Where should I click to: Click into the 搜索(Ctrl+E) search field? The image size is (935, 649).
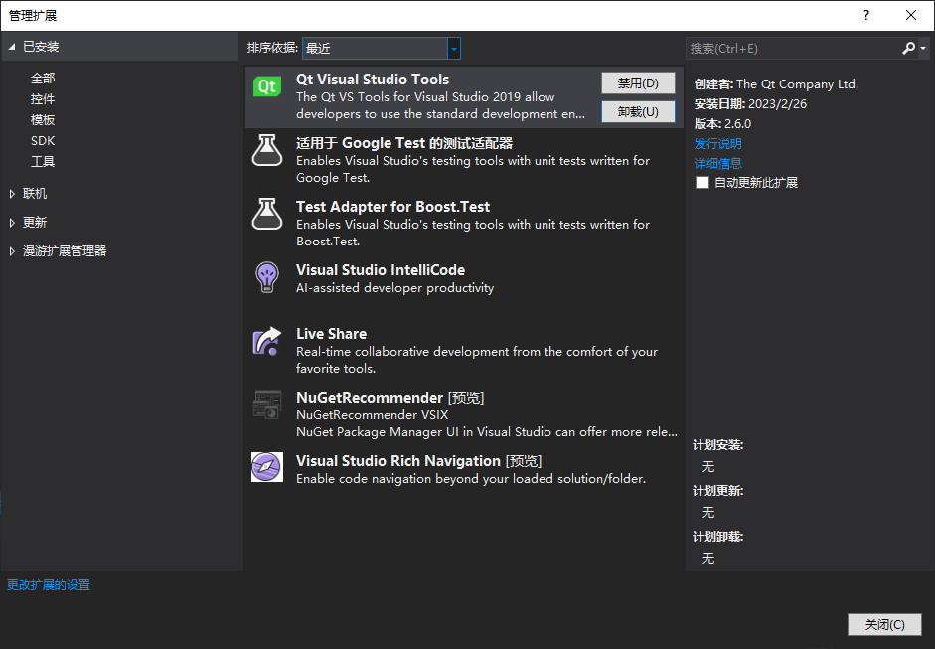pos(790,48)
